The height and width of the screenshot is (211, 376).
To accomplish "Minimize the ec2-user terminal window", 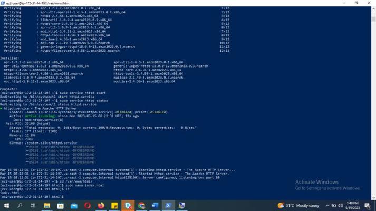I will pos(344,3).
